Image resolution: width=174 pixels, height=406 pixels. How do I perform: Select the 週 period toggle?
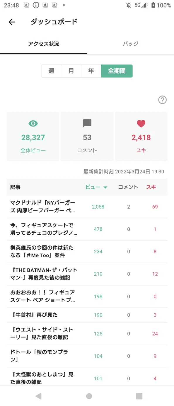(51, 71)
